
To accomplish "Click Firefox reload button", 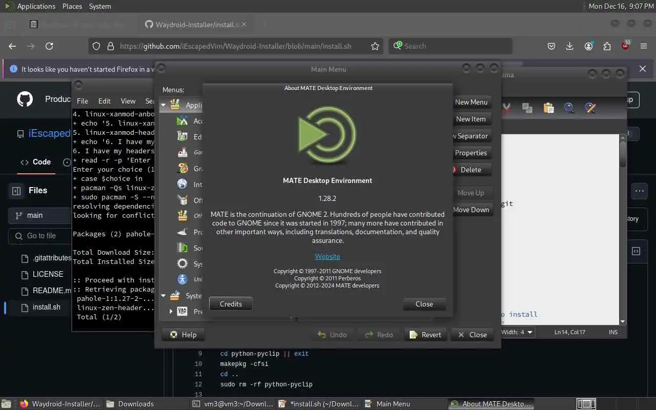I will point(49,46).
